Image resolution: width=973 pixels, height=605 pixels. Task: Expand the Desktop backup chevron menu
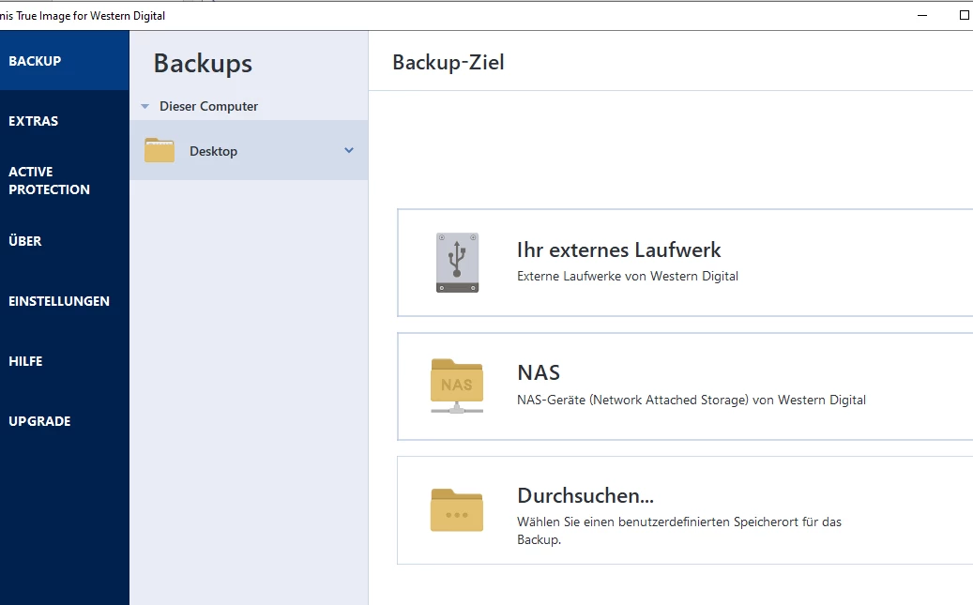click(349, 150)
